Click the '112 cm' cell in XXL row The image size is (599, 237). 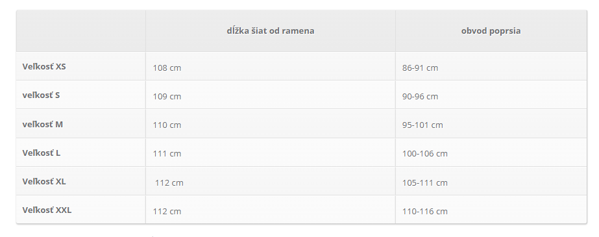(167, 212)
